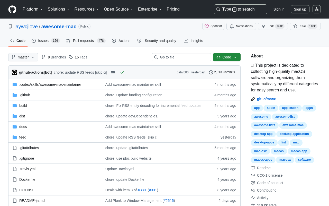Open the 2,913 Commits history link
The height and width of the screenshot is (206, 329).
point(222,72)
